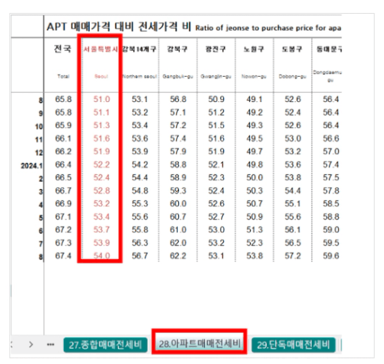Select Dobong-gu value 52.4
384x364 pixels.
pos(293,112)
